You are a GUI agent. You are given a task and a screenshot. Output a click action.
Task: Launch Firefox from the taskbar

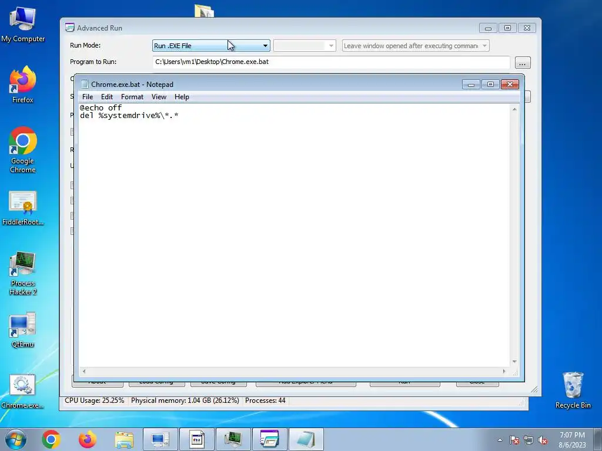88,439
